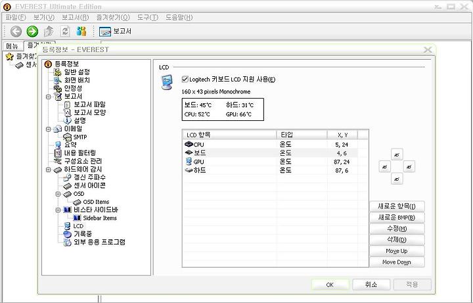Click the 취소 cancel button
Image resolution: width=473 pixels, height=303 pixels.
click(x=371, y=285)
